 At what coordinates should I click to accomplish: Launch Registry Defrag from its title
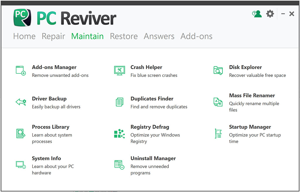[150, 127]
